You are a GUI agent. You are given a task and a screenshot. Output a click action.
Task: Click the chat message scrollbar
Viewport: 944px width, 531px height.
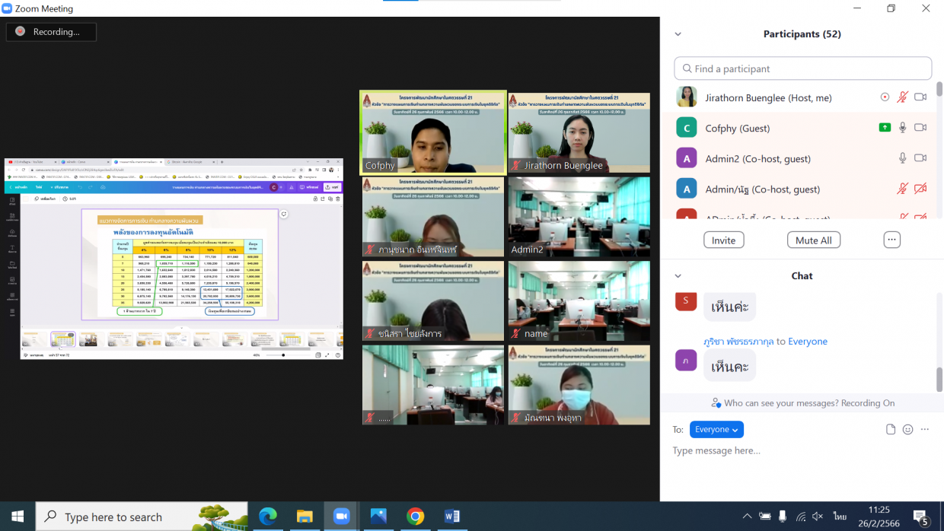pyautogui.click(x=939, y=377)
